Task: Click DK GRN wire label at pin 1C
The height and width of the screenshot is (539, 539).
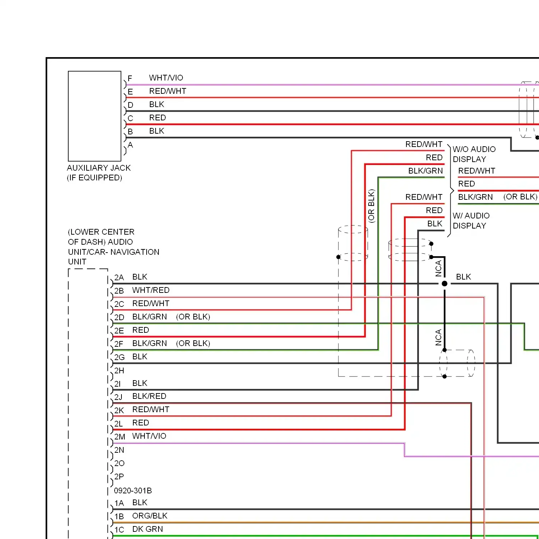Action: [x=148, y=529]
